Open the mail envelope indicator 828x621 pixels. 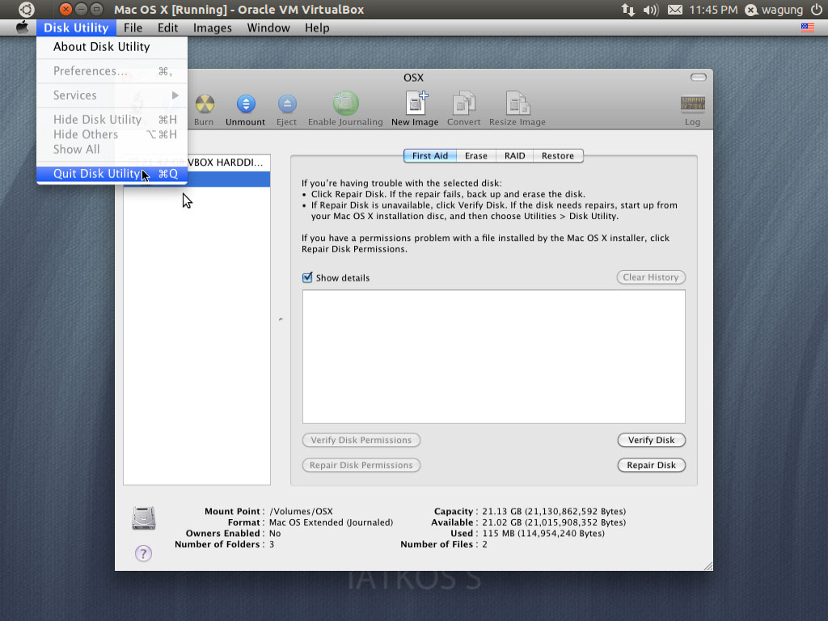pyautogui.click(x=675, y=10)
